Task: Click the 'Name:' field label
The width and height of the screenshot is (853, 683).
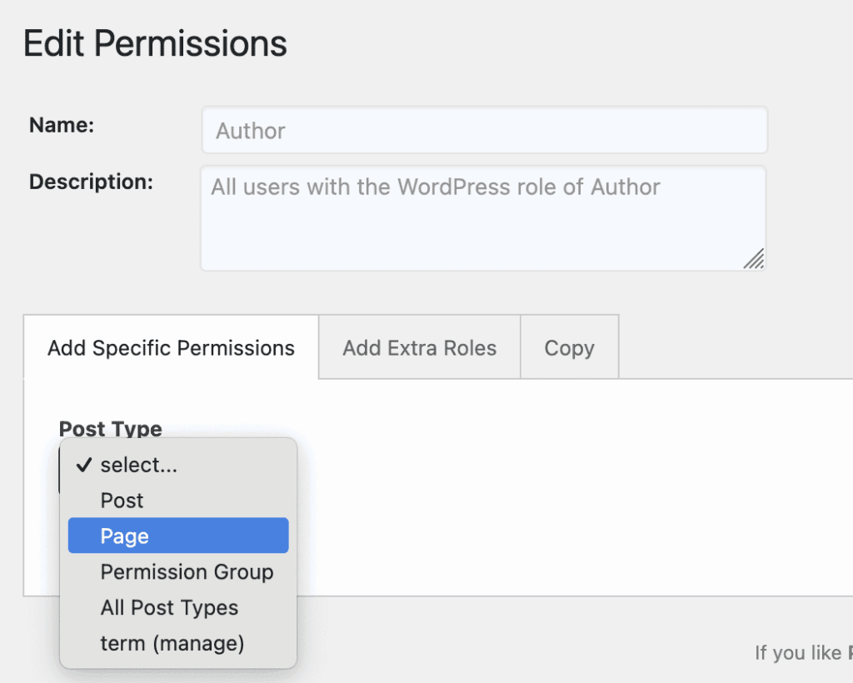Action: click(62, 125)
